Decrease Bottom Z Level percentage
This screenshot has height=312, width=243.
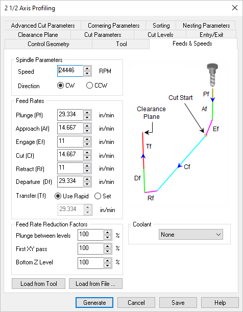point(107,266)
